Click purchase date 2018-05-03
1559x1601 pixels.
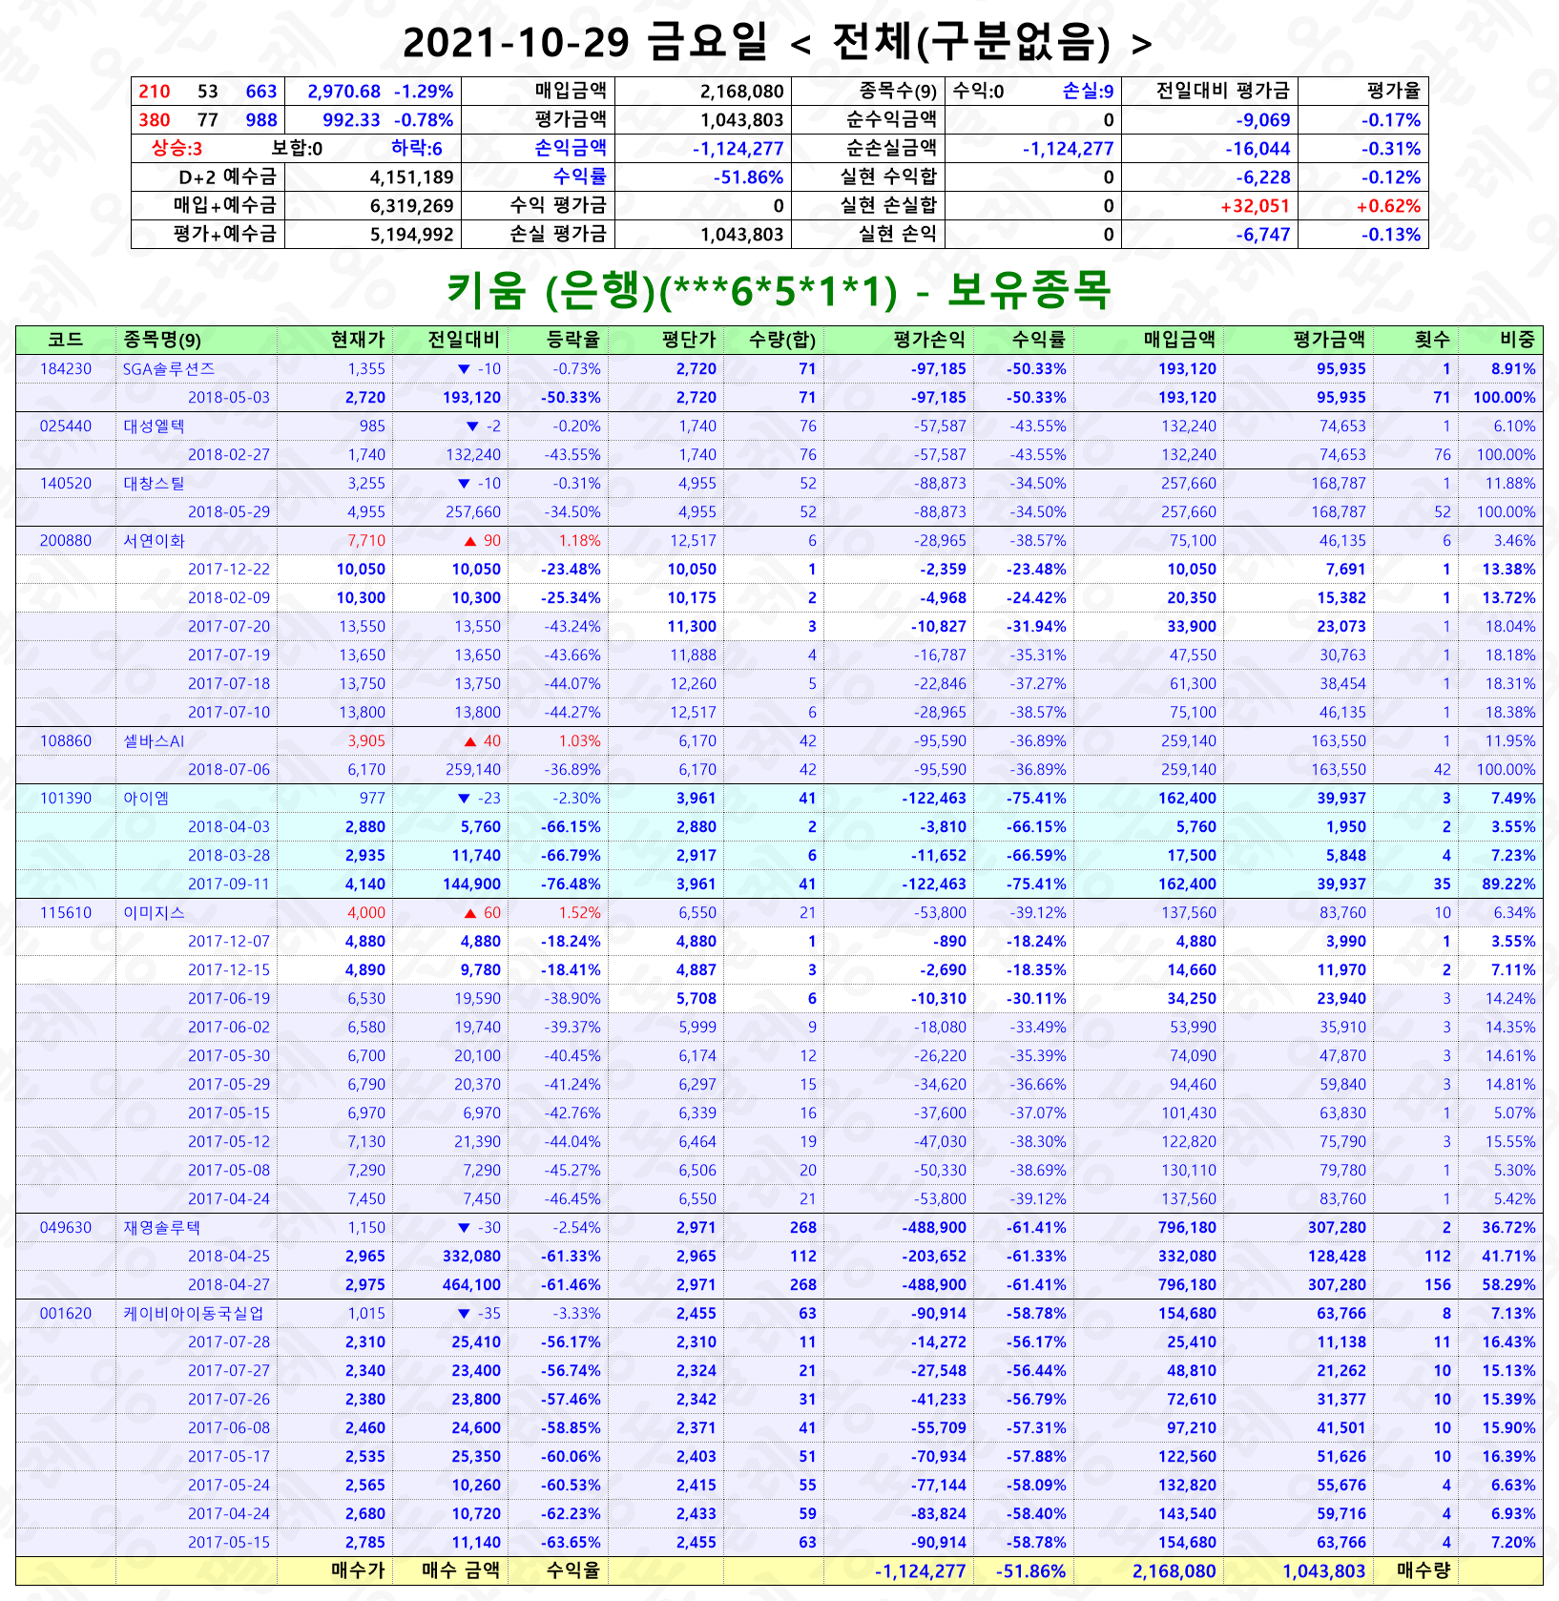click(x=229, y=397)
